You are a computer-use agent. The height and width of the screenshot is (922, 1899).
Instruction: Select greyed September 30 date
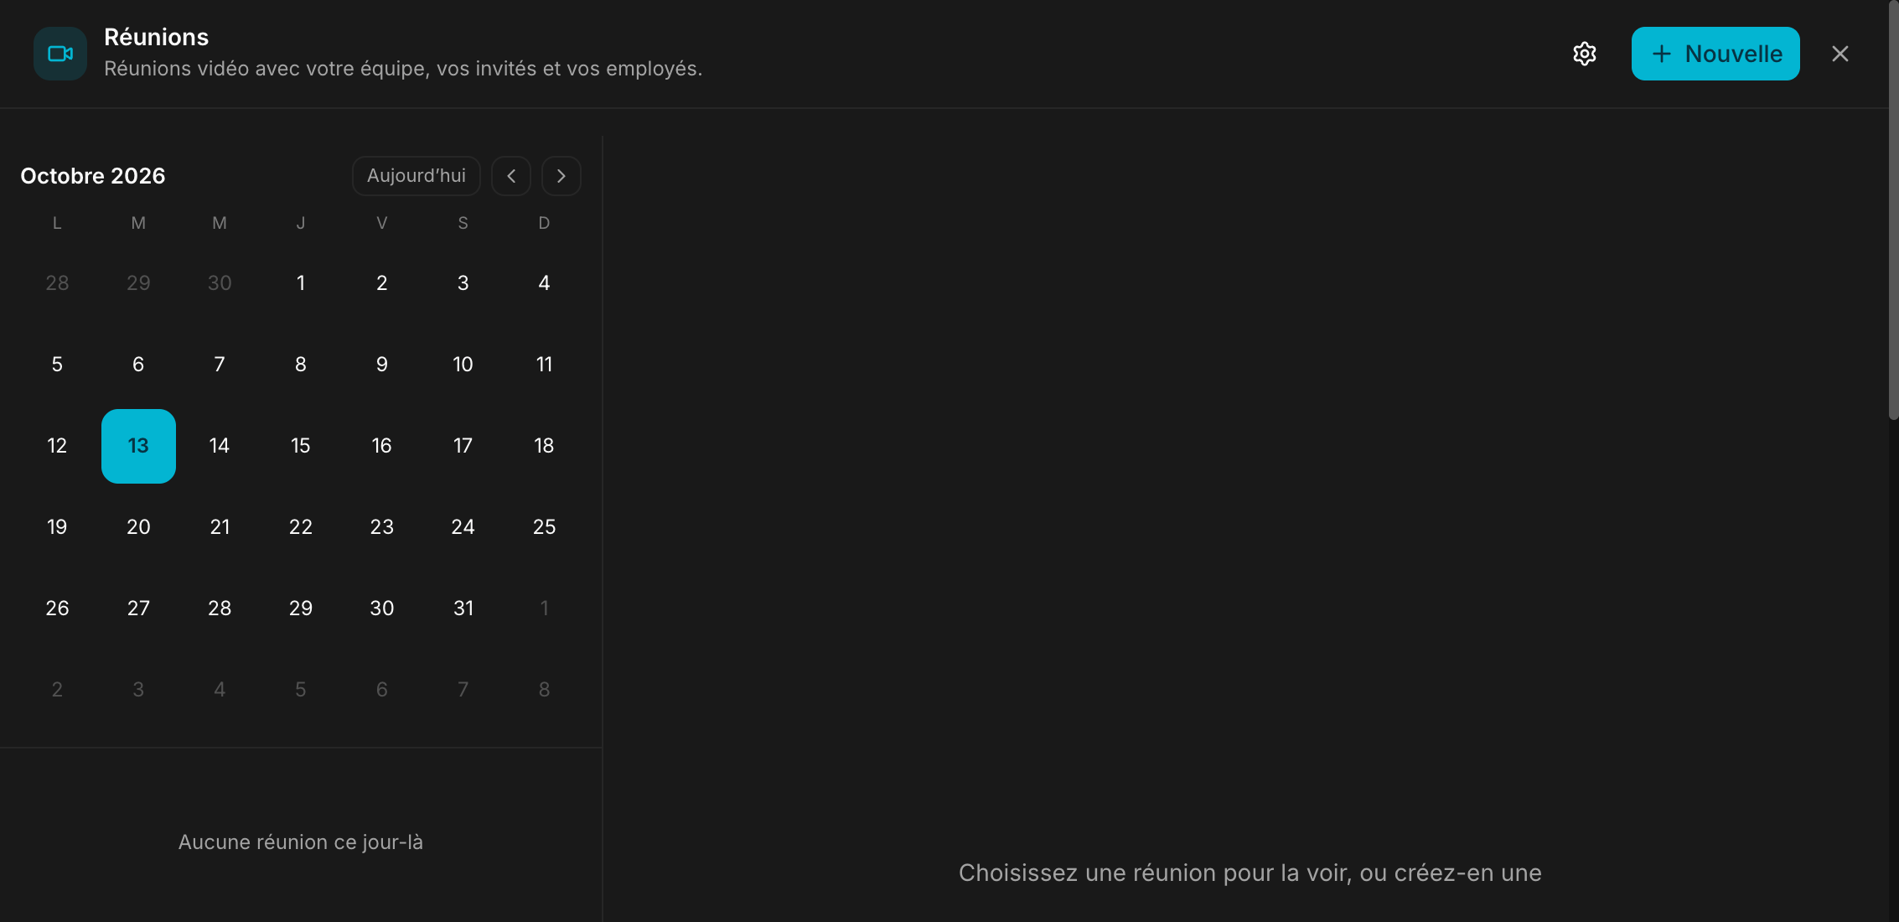[x=220, y=283]
